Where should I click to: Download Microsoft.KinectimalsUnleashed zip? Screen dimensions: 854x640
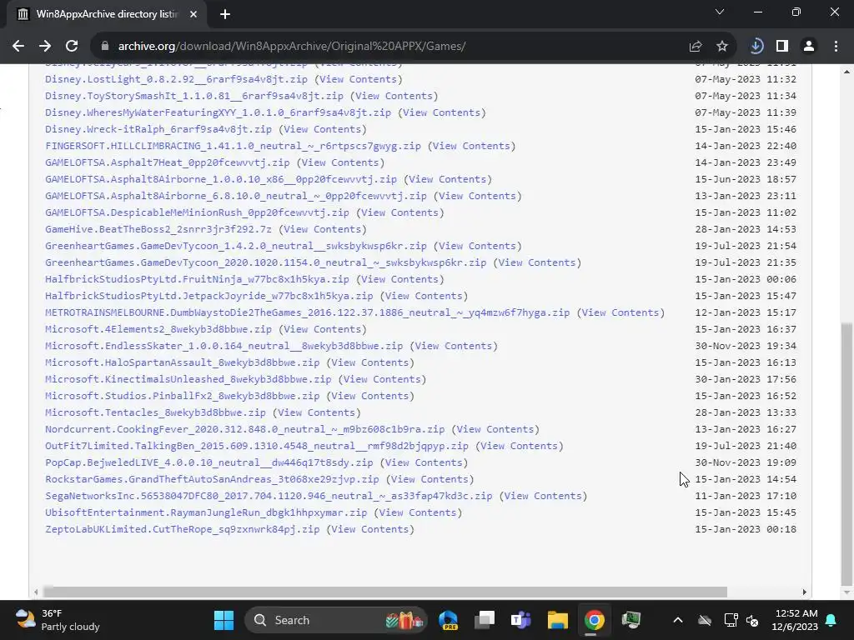(x=188, y=379)
